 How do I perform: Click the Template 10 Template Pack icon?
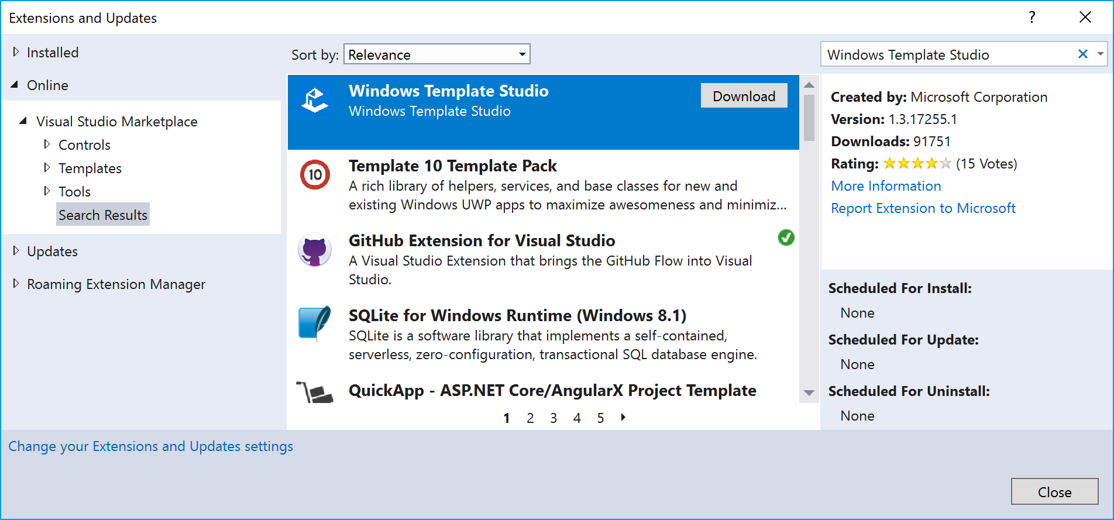(x=315, y=174)
